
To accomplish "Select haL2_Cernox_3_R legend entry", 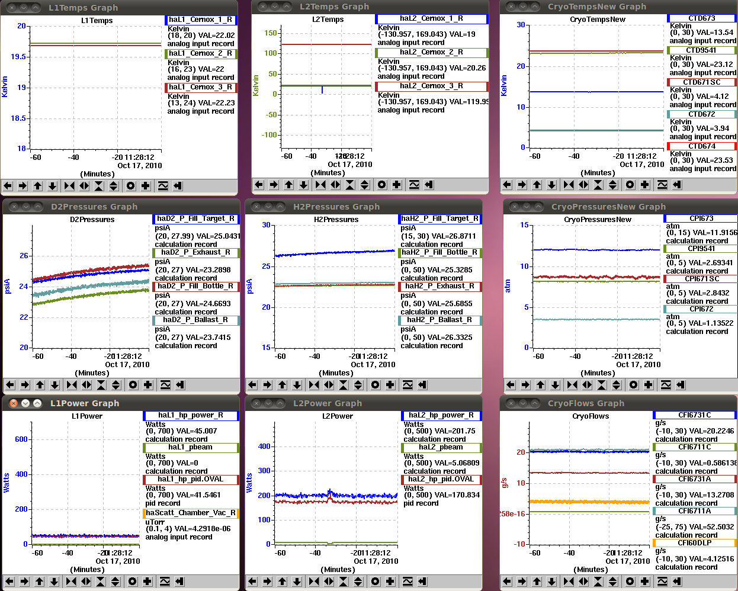I will click(x=432, y=86).
